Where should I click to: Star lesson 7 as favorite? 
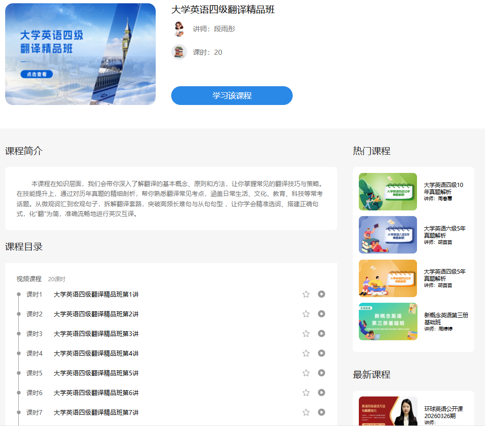pos(306,412)
